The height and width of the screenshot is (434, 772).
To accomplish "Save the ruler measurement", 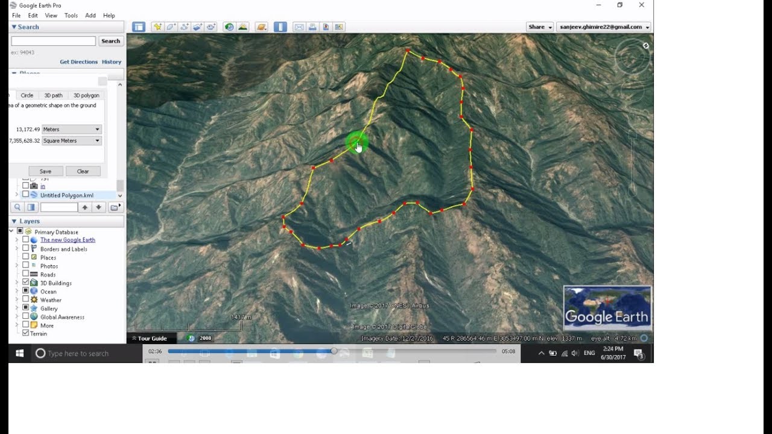I will (45, 171).
